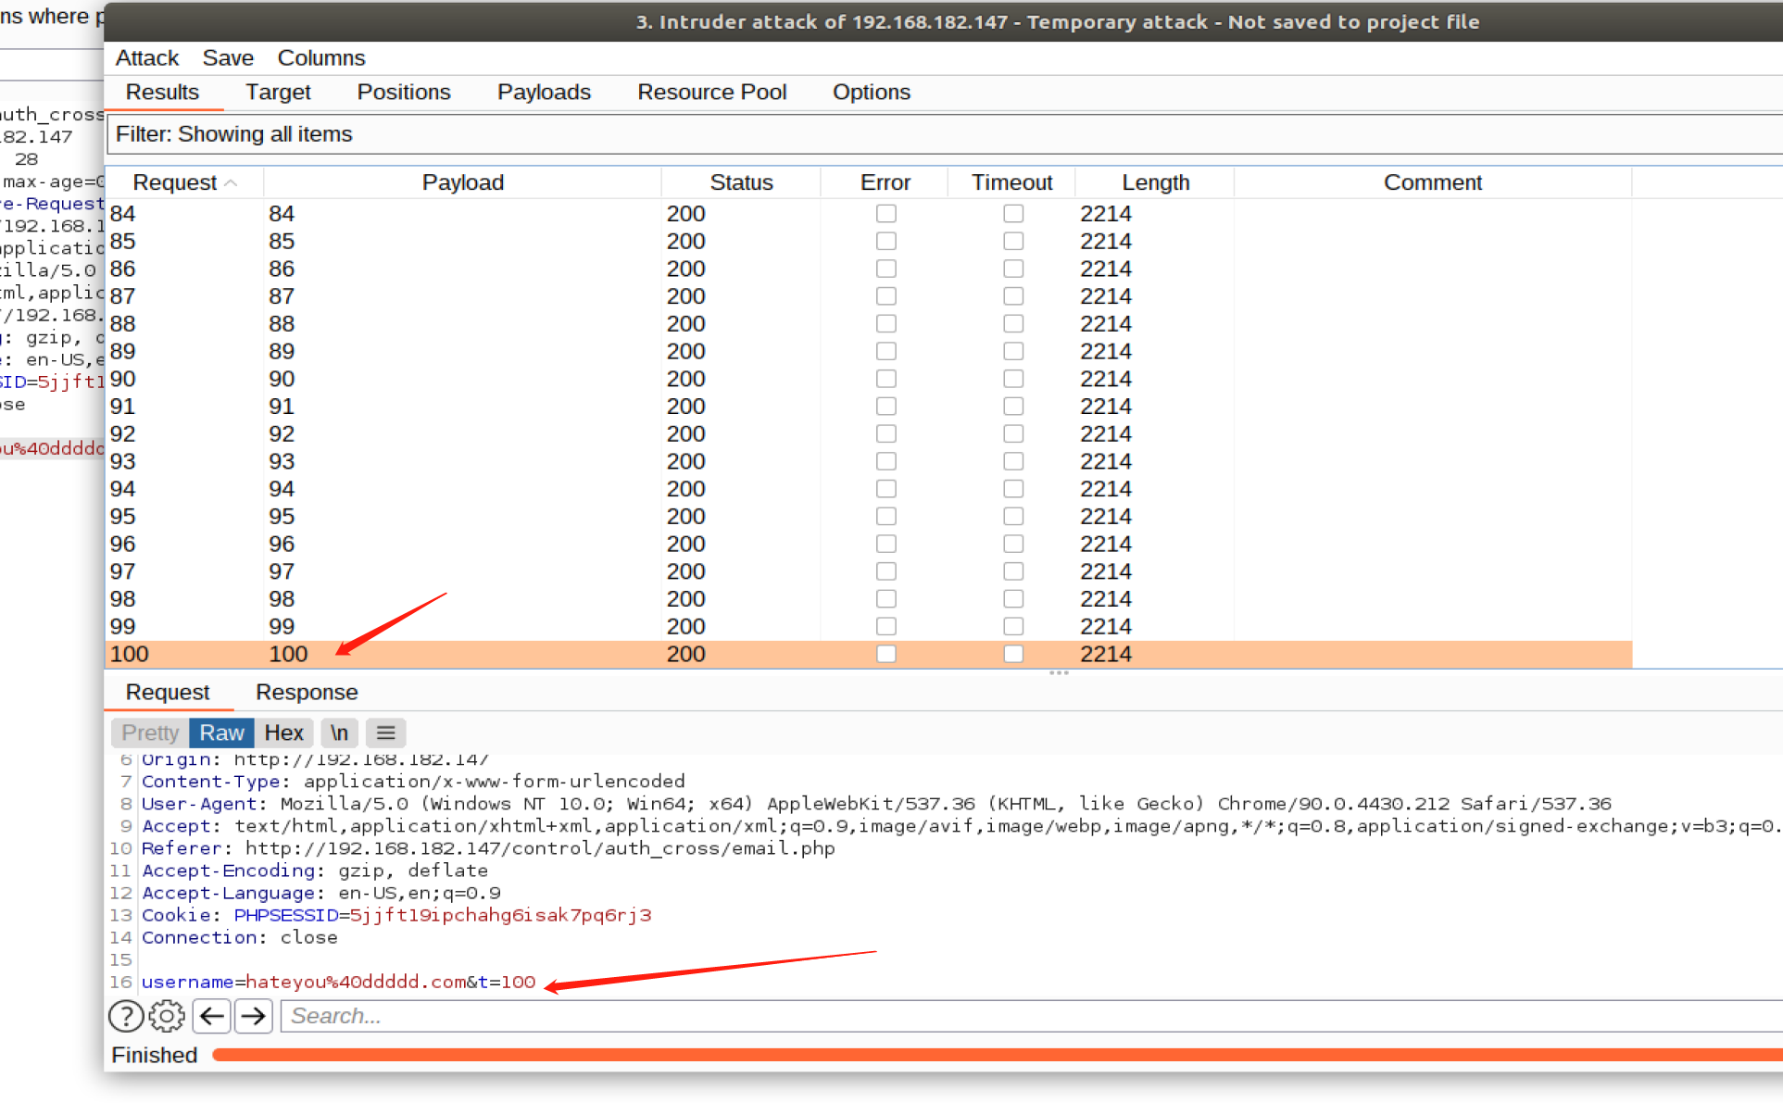Select the Pretty view button
The height and width of the screenshot is (1115, 1783).
click(x=150, y=733)
